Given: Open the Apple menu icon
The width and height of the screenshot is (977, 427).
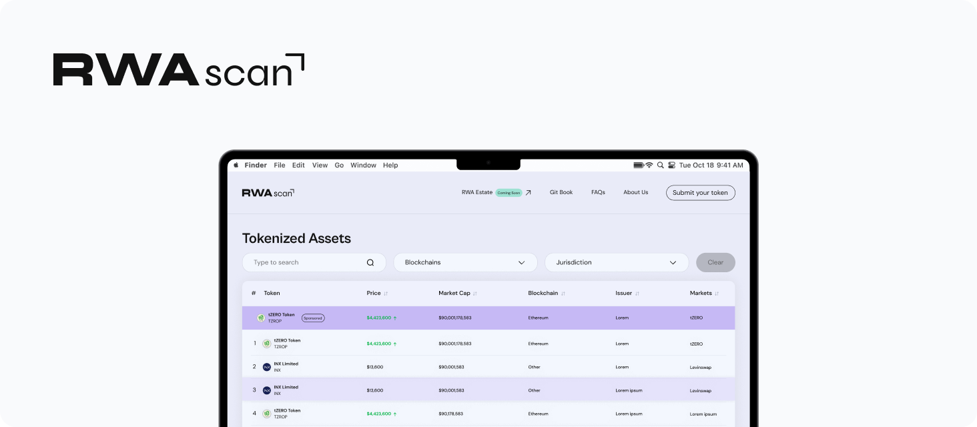Looking at the screenshot, I should (x=236, y=165).
